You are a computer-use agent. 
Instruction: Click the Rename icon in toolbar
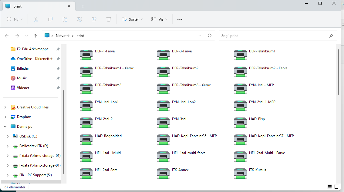click(79, 19)
